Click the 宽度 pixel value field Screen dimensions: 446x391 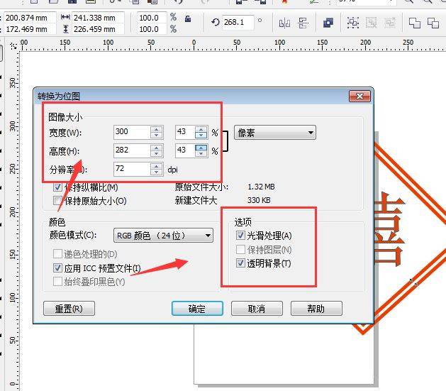click(131, 133)
